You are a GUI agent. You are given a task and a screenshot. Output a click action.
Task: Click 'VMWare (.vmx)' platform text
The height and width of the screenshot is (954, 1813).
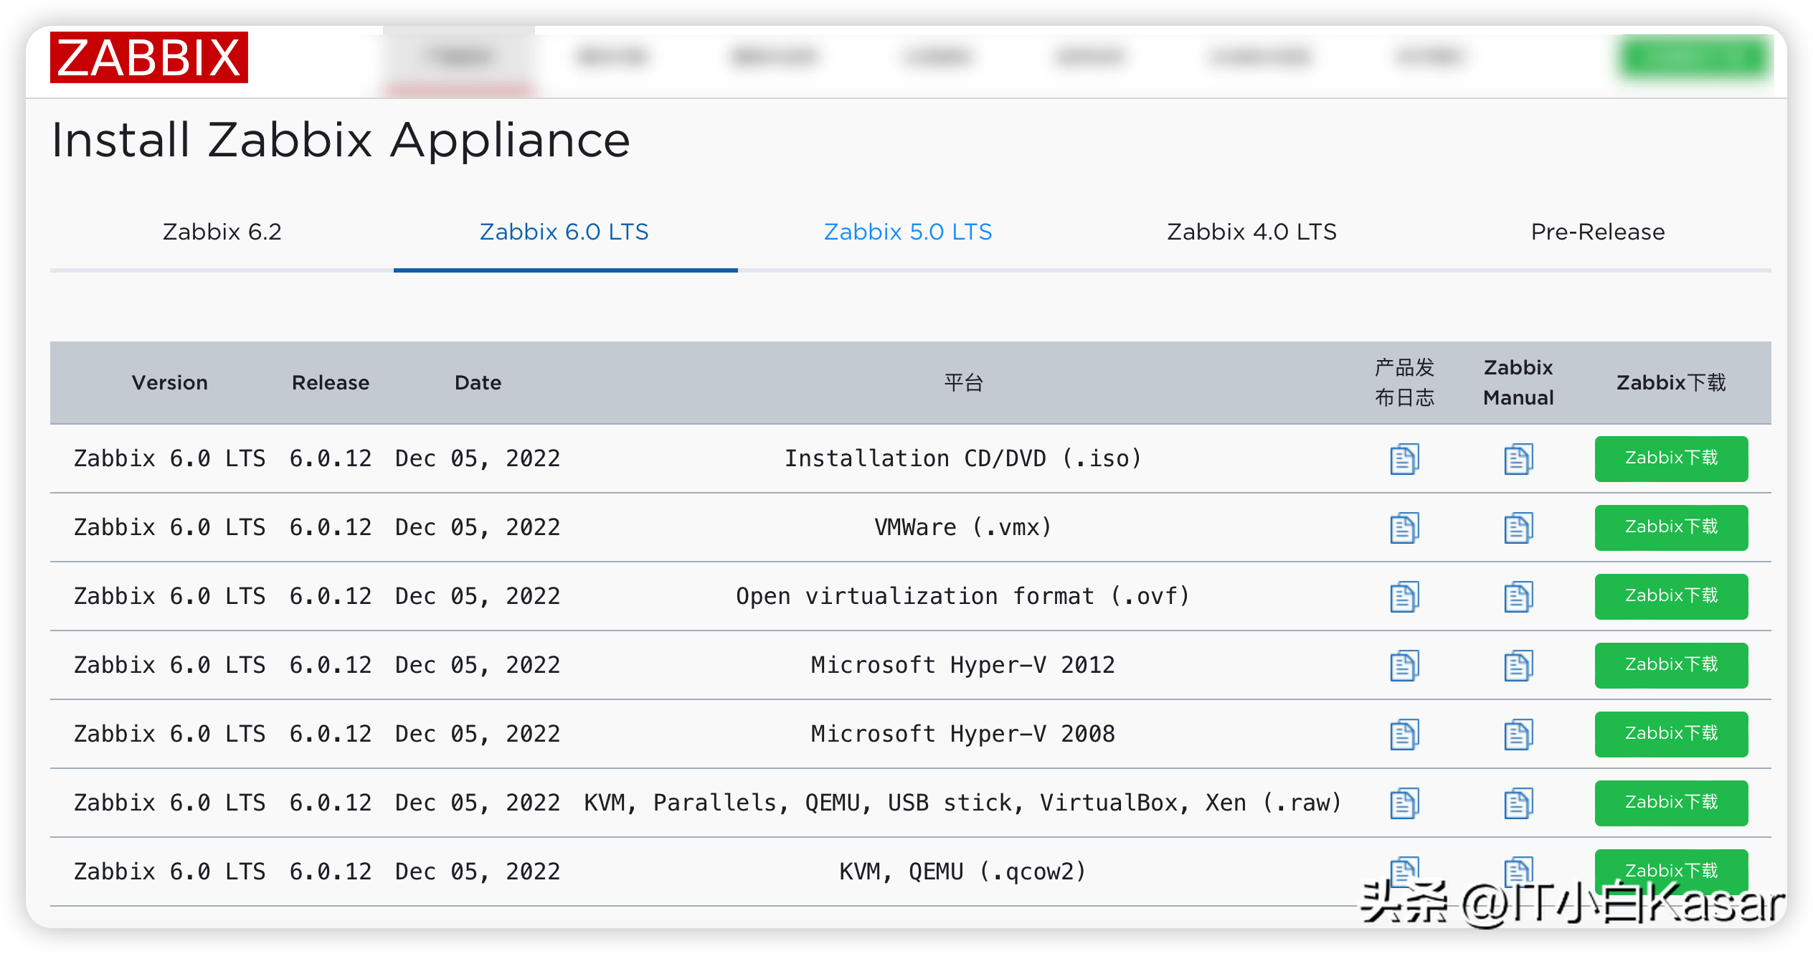tap(963, 527)
